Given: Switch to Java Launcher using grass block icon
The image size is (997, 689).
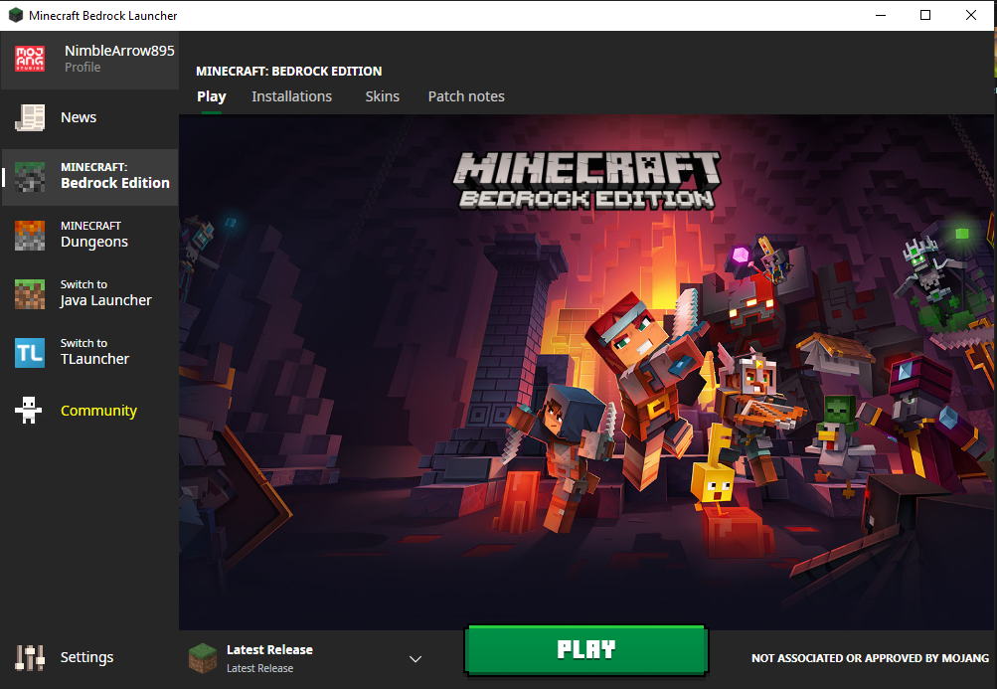Looking at the screenshot, I should (x=31, y=293).
